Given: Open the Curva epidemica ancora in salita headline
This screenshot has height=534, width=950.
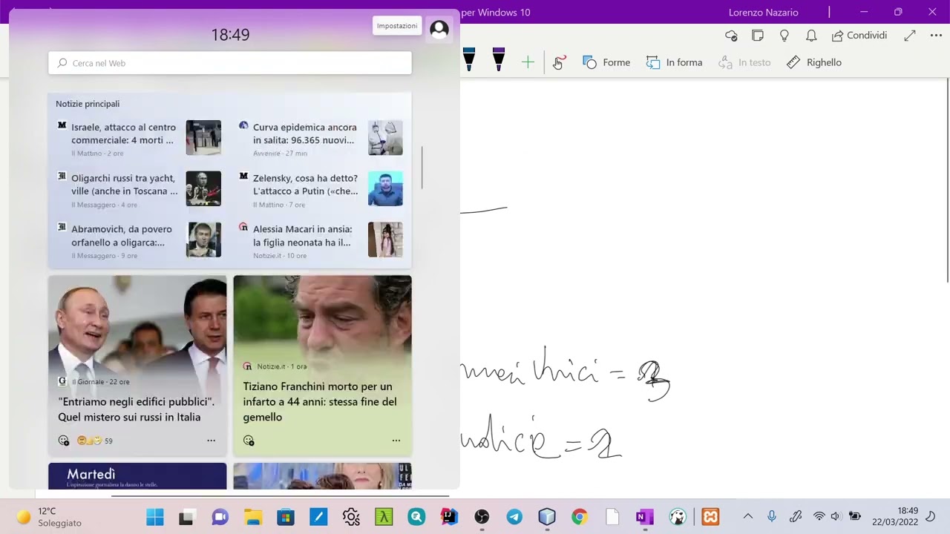Looking at the screenshot, I should [x=304, y=133].
